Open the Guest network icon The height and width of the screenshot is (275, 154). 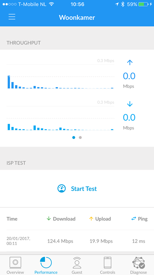point(77,263)
